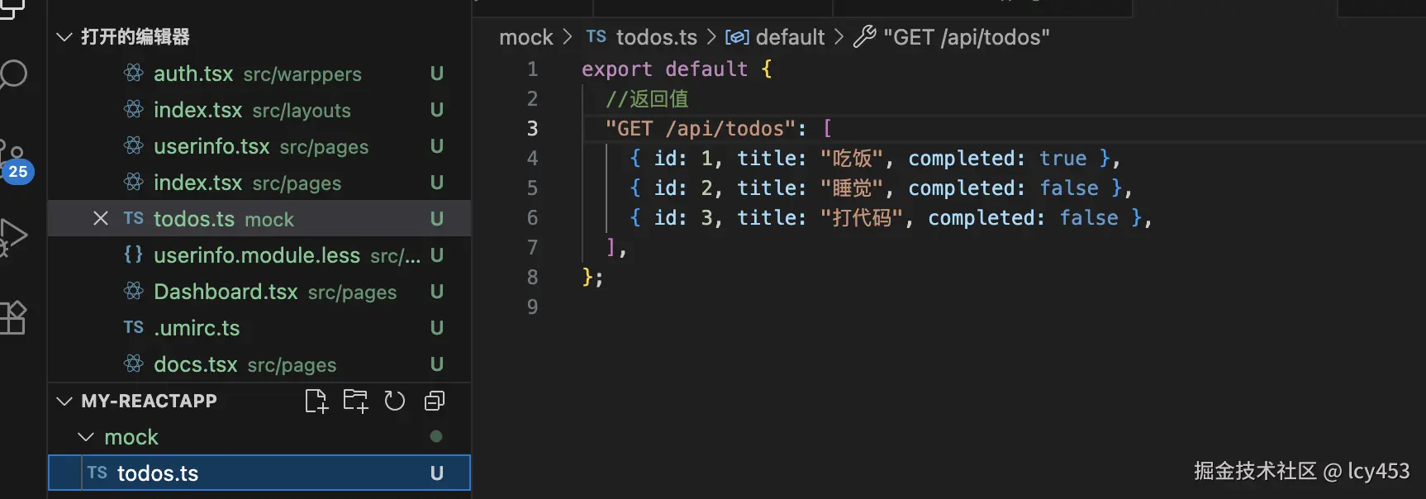Click TS icon beside .umirc.ts
1426x499 pixels.
133,327
